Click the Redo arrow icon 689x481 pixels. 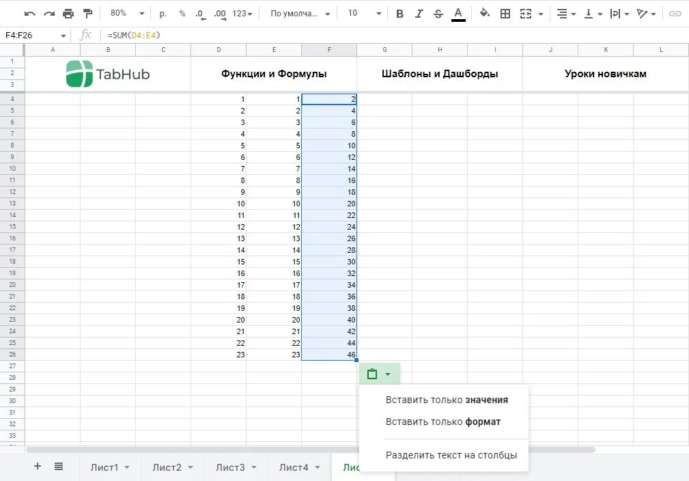48,14
